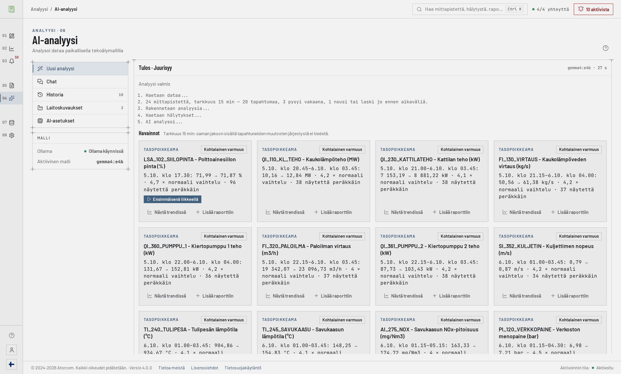Open Laitoskuvaukset menu item
The image size is (621, 374).
tap(80, 108)
